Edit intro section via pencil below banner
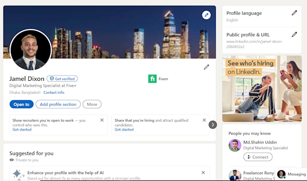The image size is (307, 181). (x=206, y=67)
